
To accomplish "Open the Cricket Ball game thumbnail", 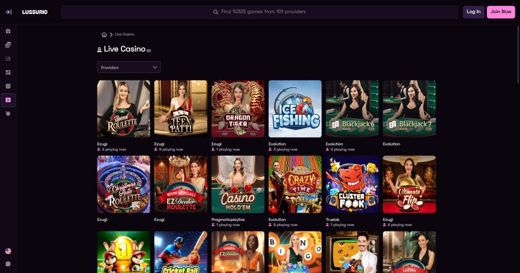I will click(181, 252).
